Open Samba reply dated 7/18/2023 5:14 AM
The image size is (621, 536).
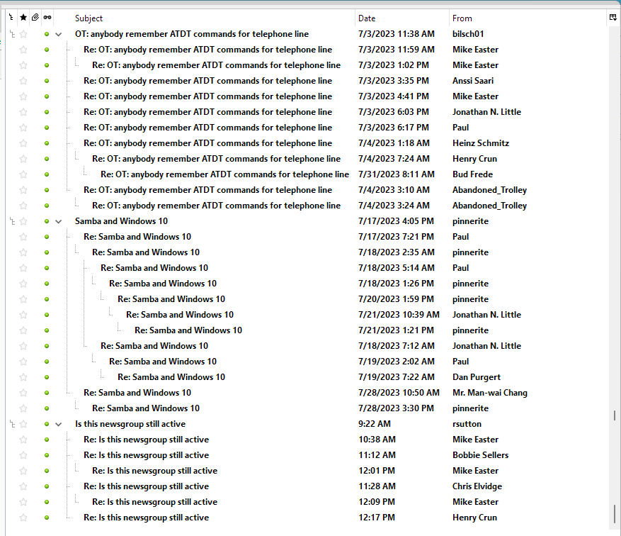click(x=154, y=268)
